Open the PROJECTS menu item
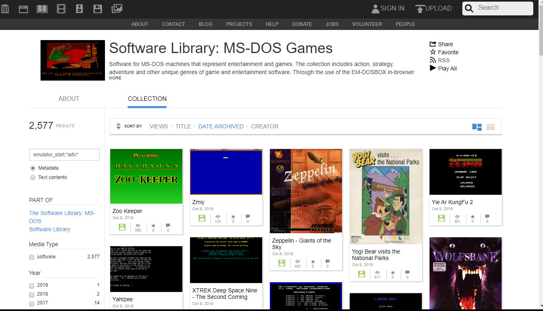543x311 pixels. [x=239, y=24]
